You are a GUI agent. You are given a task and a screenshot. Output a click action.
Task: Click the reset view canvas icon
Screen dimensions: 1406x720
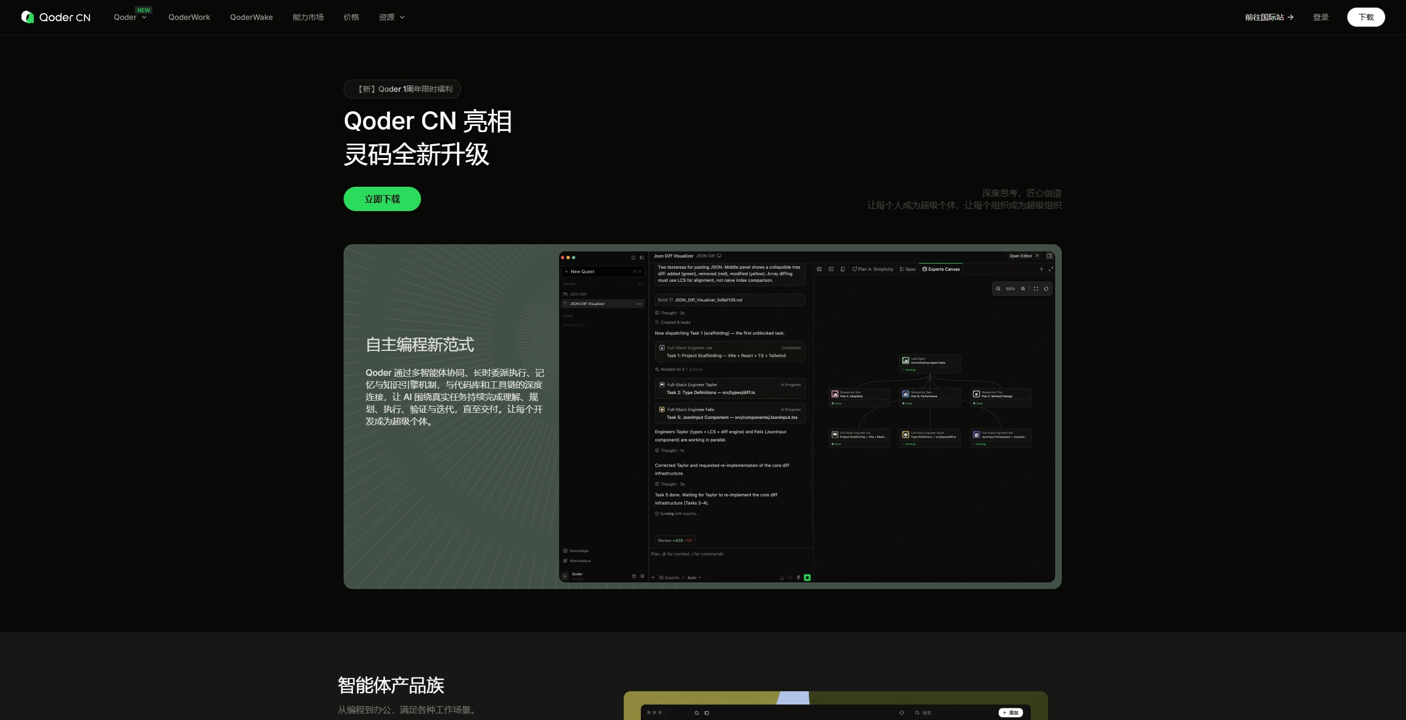point(1046,288)
